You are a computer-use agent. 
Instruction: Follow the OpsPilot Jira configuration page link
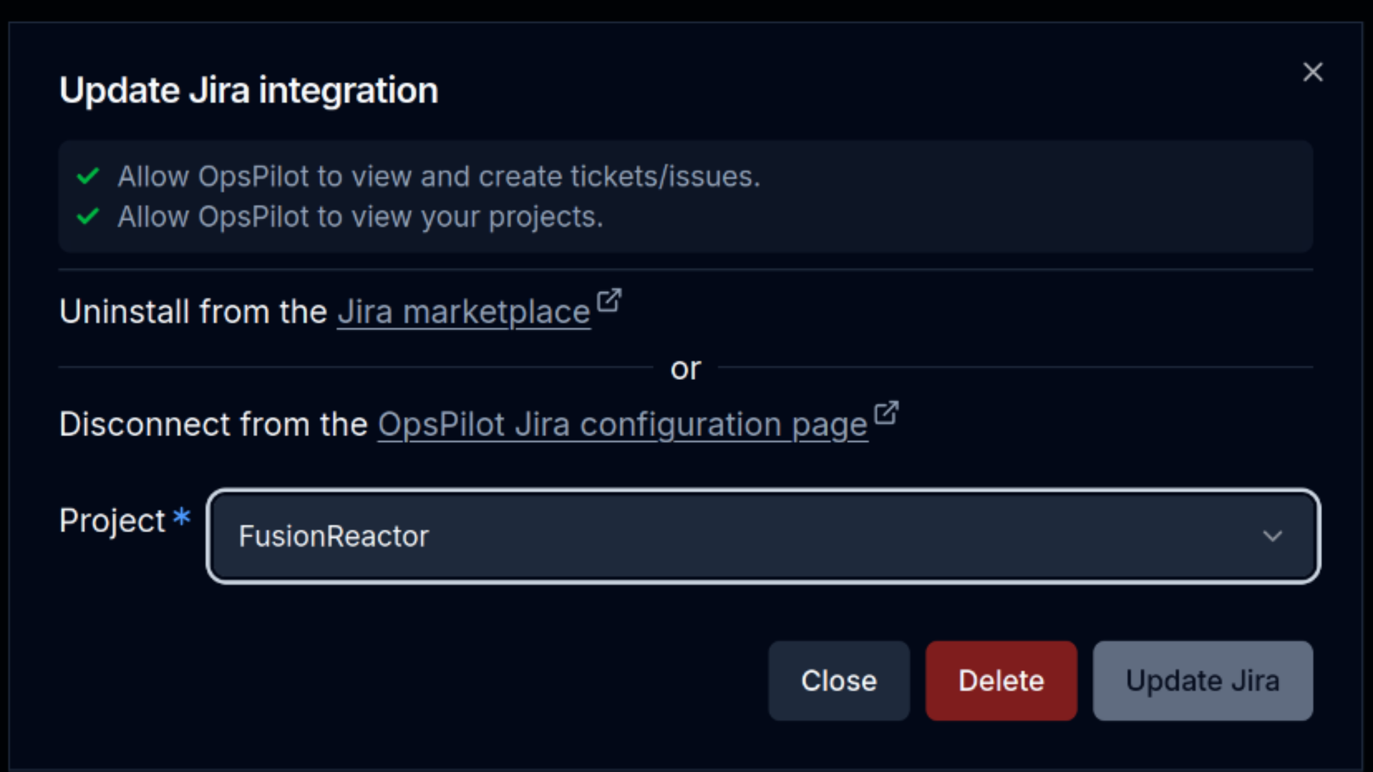[623, 423]
